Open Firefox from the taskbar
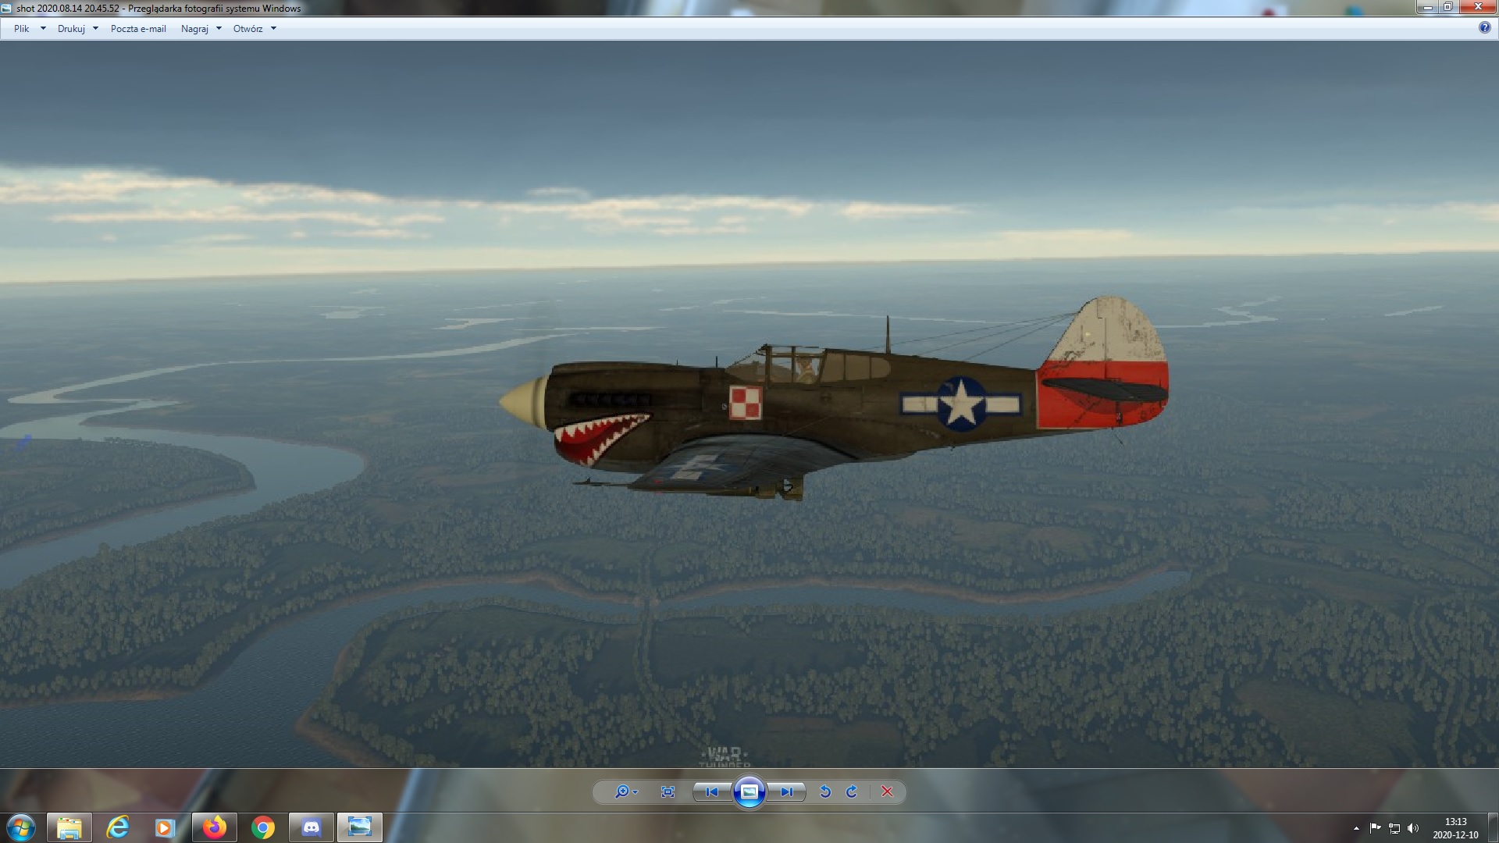This screenshot has height=843, width=1499. [x=214, y=827]
